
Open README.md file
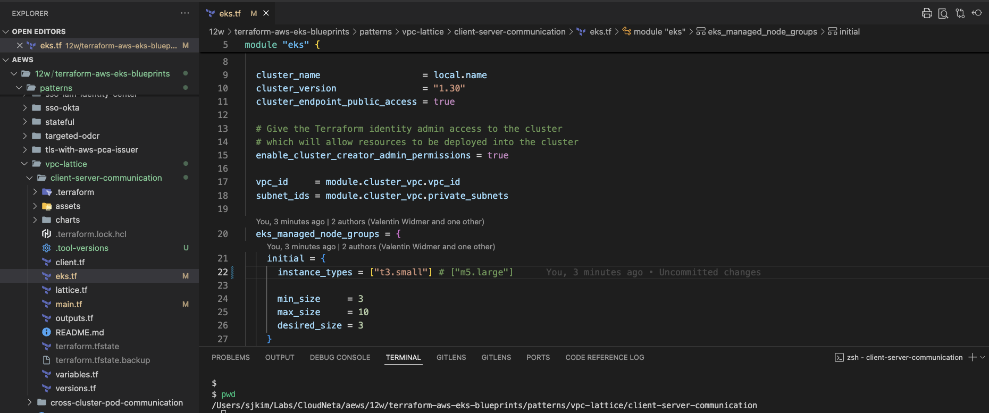tap(80, 332)
